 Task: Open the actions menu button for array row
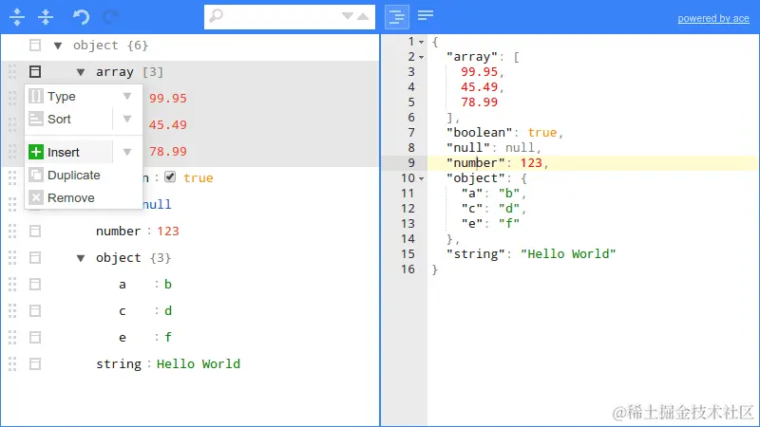point(35,72)
